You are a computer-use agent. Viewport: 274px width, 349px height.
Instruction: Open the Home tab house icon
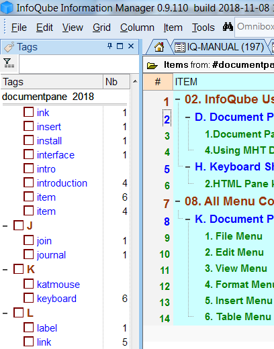[159, 47]
